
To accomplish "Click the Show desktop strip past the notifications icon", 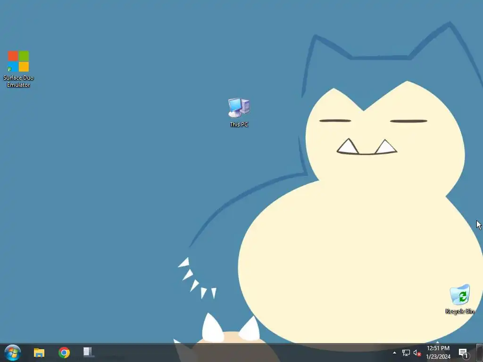I will (x=480, y=353).
